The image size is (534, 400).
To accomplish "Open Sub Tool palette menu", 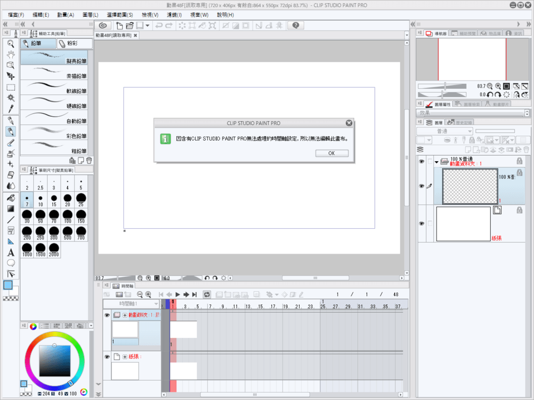I will (24, 33).
